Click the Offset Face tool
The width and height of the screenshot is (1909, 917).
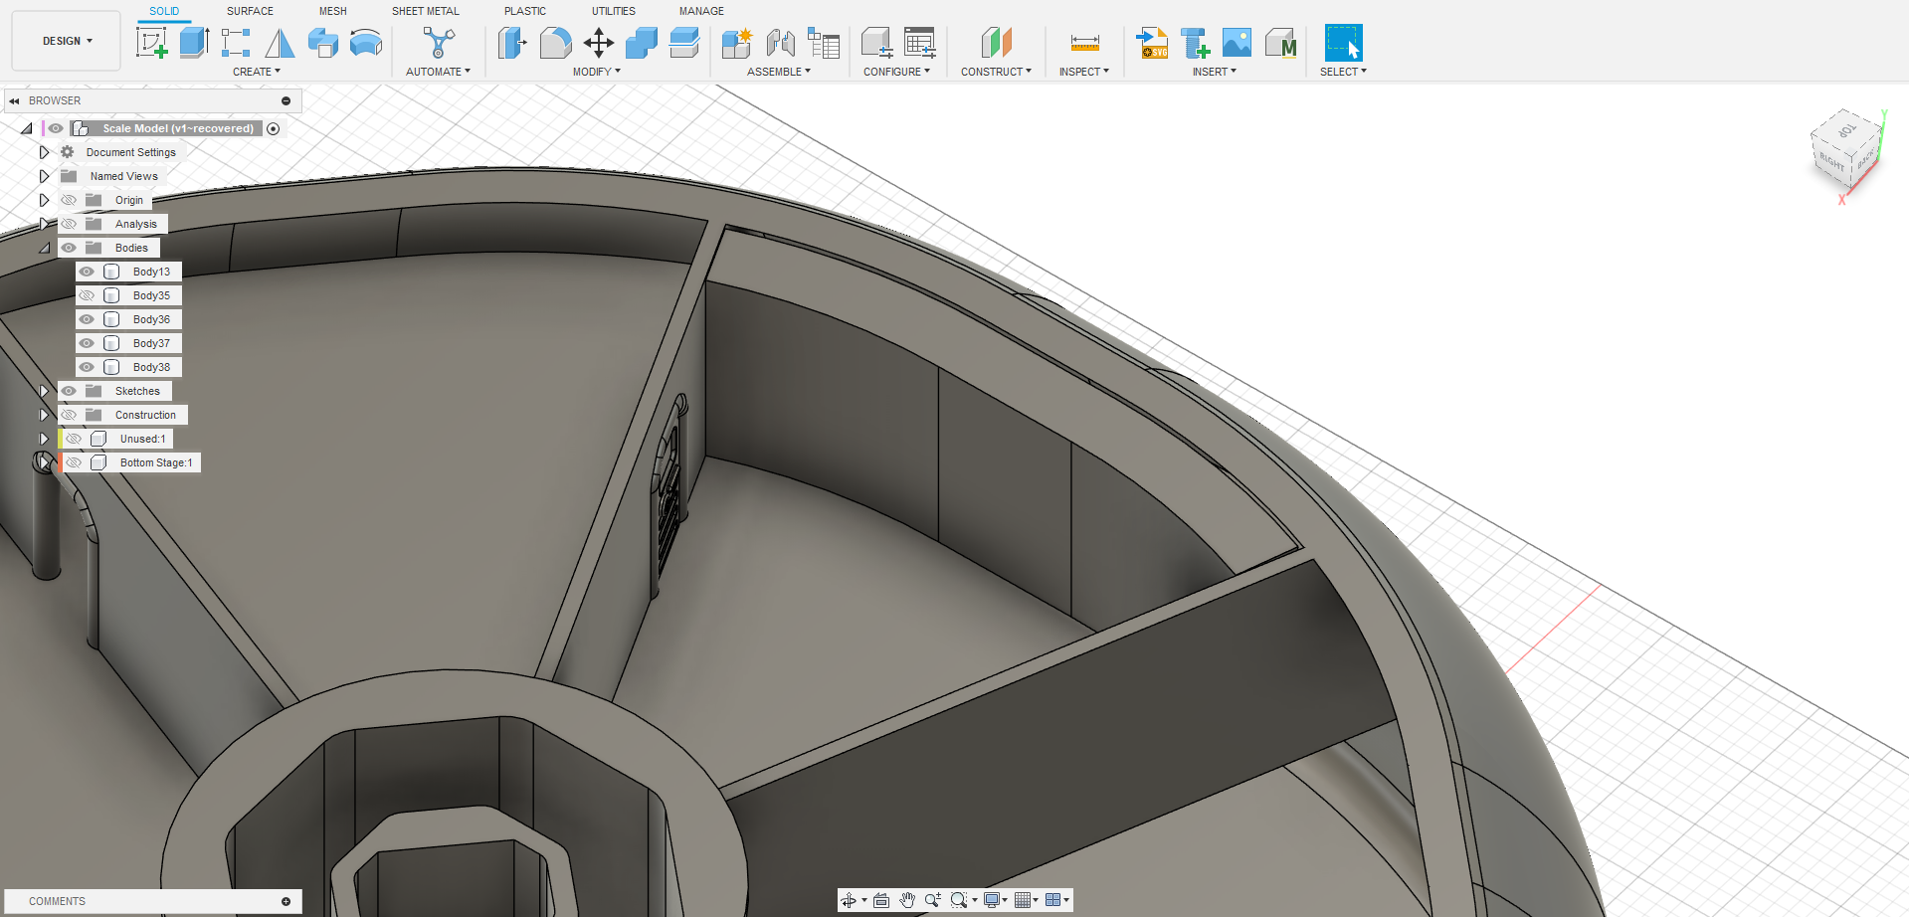coord(684,43)
